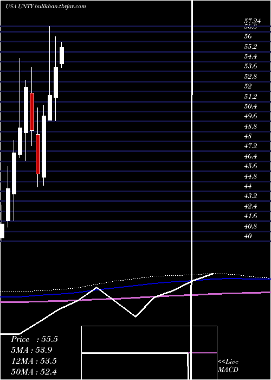Click the '5MA : 53.9' readout
Viewport: 271px width, 380px height.
point(31,350)
